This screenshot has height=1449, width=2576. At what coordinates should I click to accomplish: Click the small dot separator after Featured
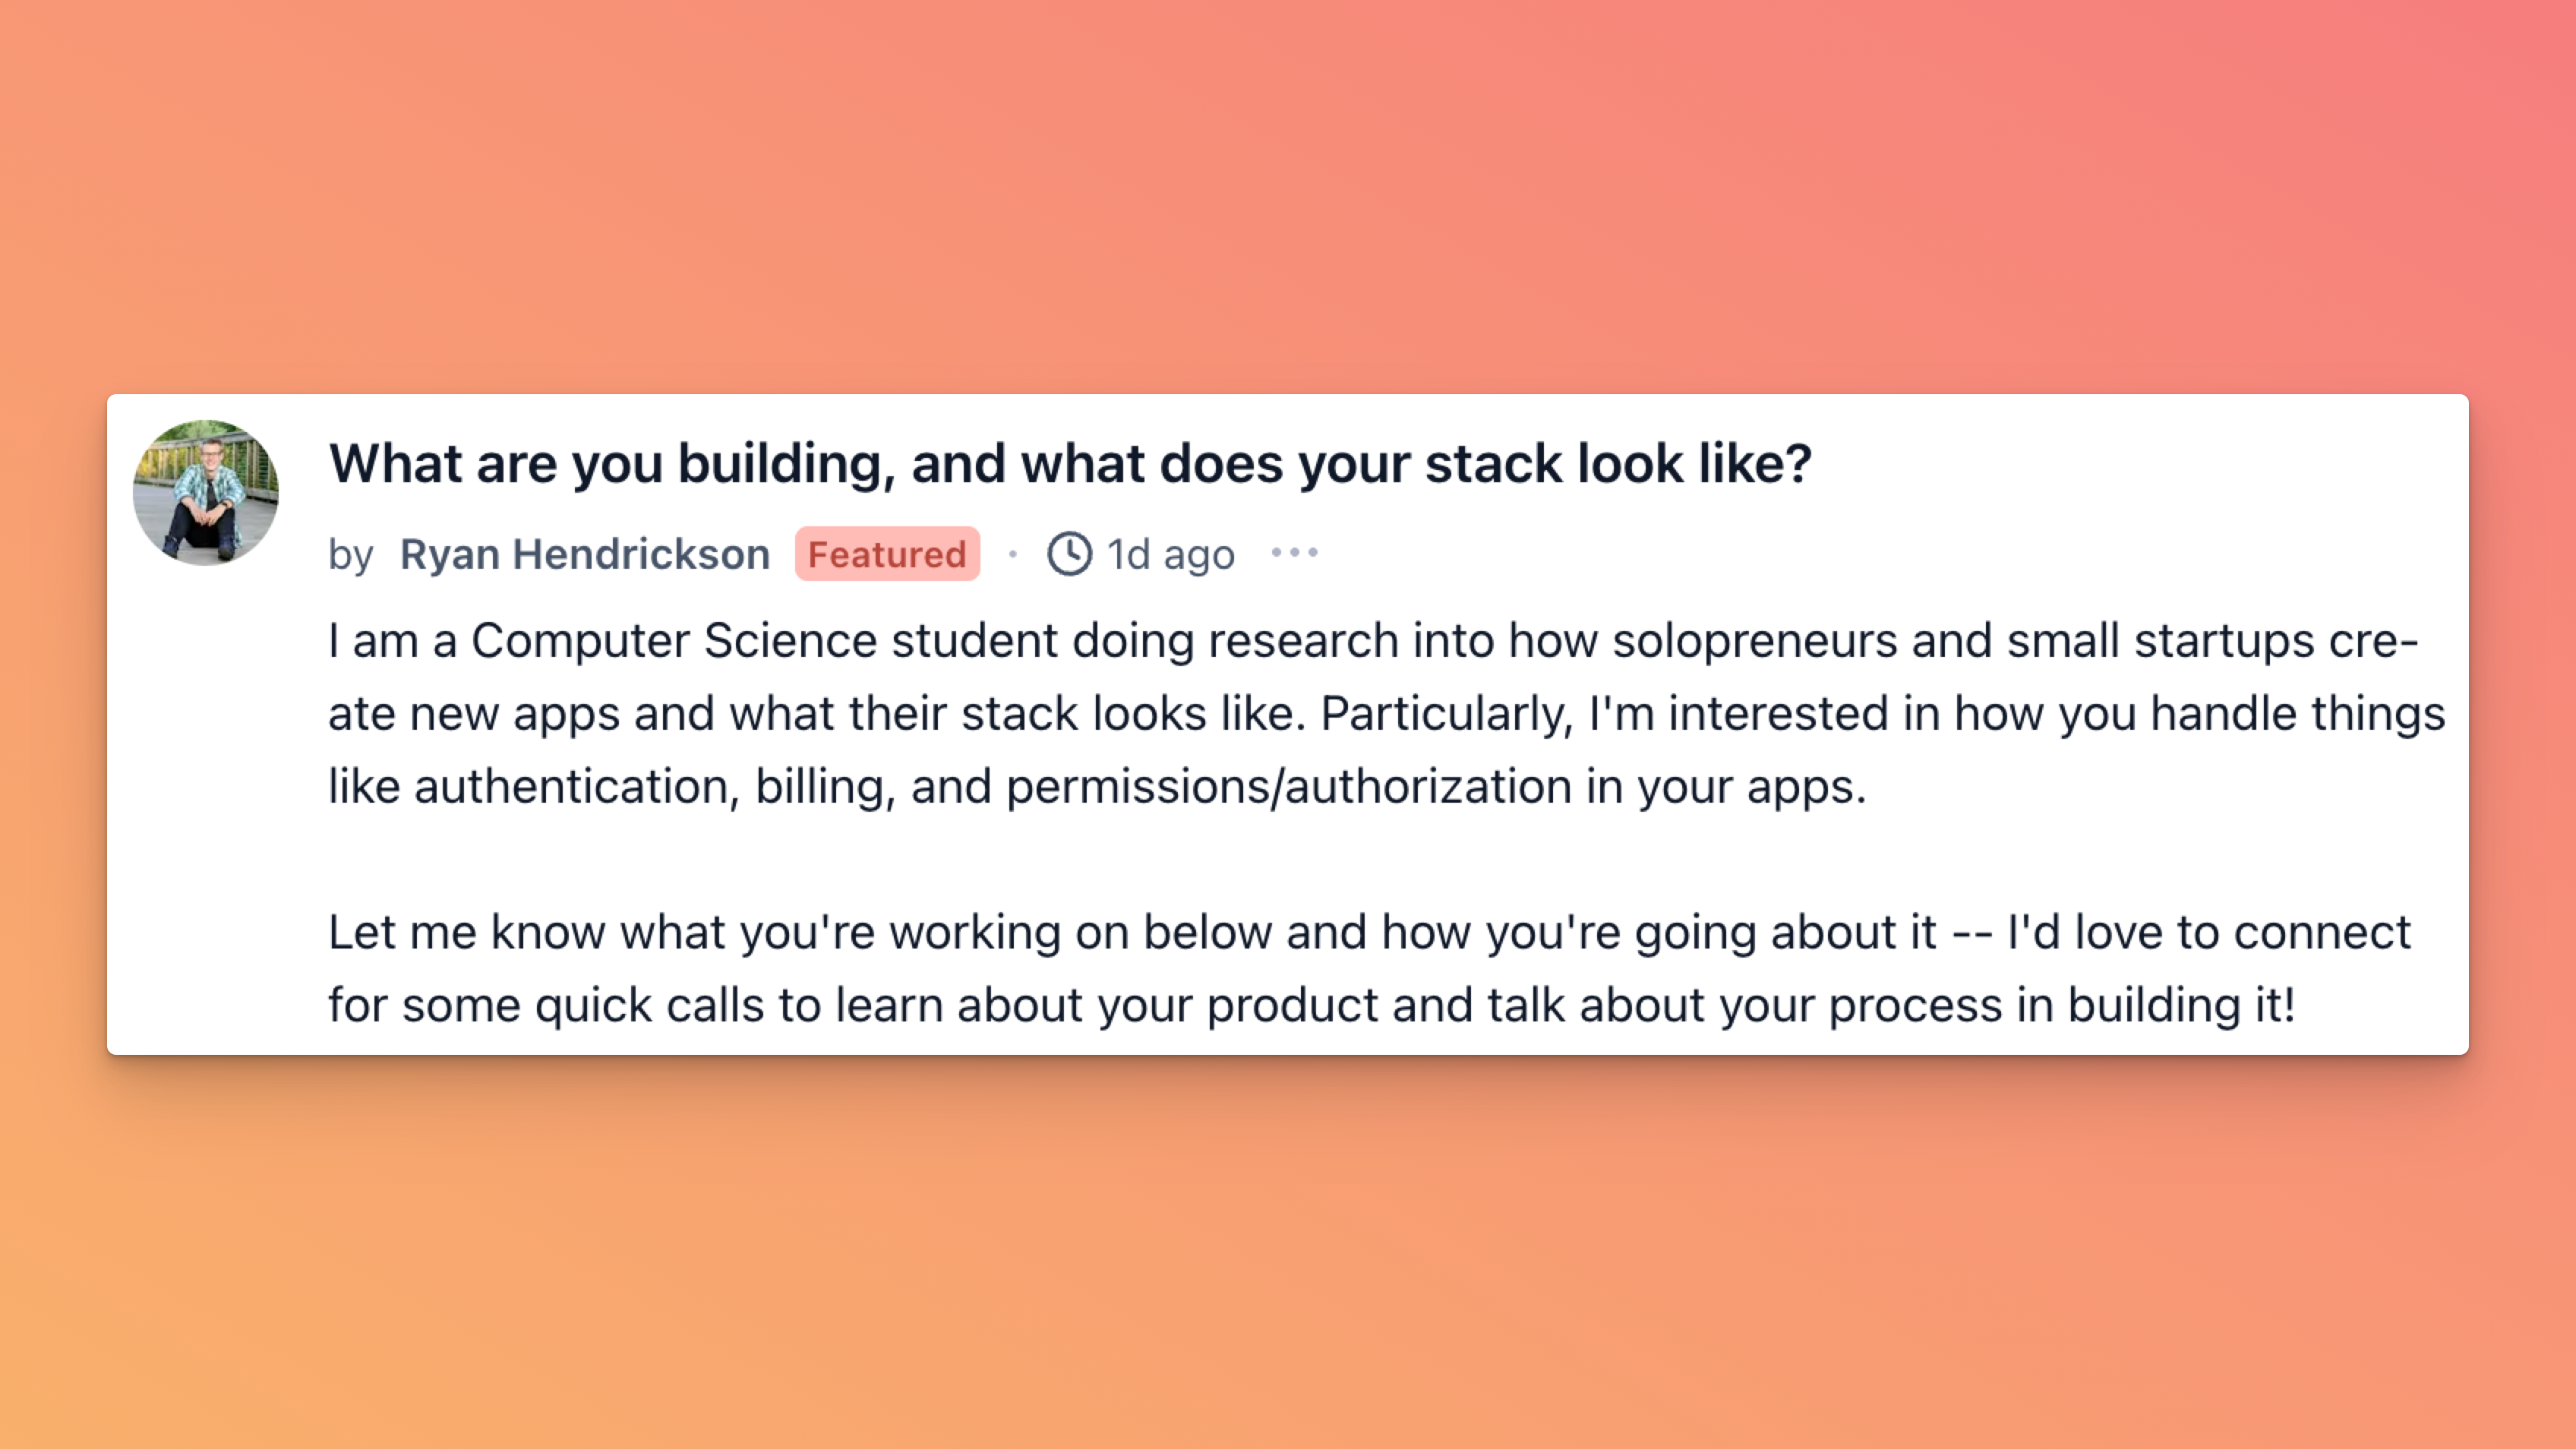coord(1013,554)
